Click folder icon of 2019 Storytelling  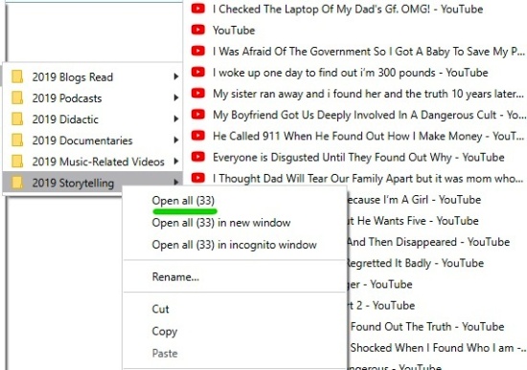coord(17,183)
